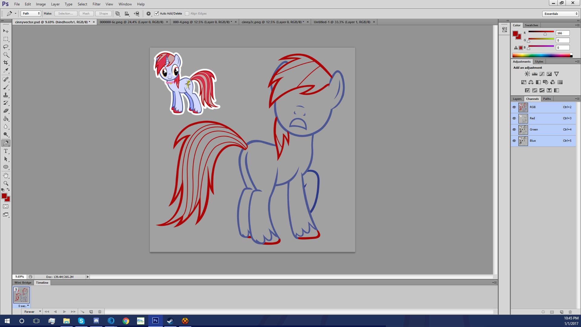
Task: Select the Brush tool
Action: [x=6, y=87]
